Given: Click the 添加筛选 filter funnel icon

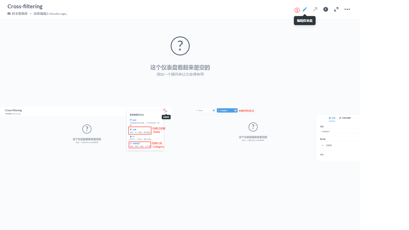Looking at the screenshot, I should pos(166,111).
